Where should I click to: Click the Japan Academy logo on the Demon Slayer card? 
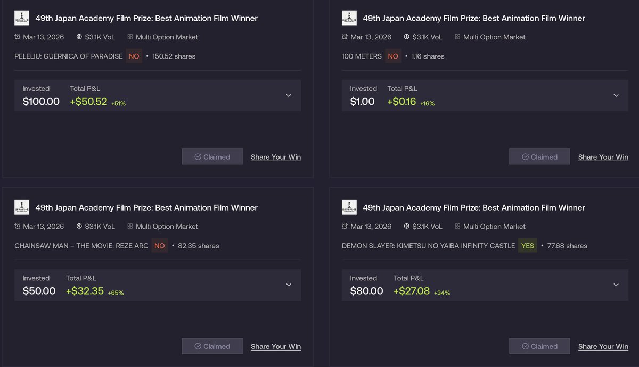click(x=349, y=207)
